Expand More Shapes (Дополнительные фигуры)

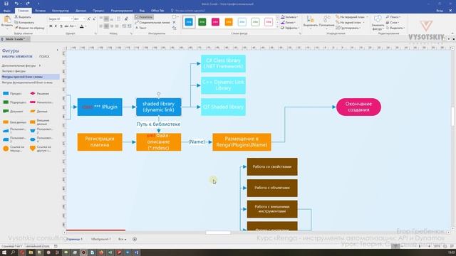pyautogui.click(x=21, y=65)
